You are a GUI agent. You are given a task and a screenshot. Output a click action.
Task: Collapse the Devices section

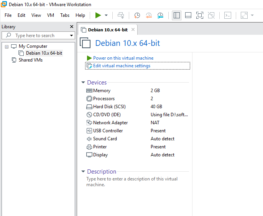click(x=83, y=82)
